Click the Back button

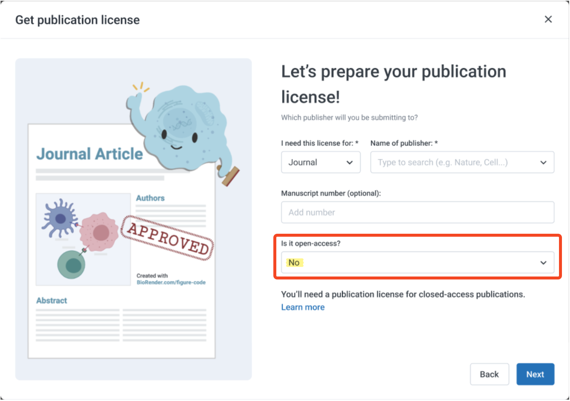489,374
